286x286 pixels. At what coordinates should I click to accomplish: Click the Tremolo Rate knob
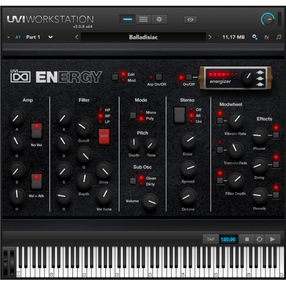point(235,150)
